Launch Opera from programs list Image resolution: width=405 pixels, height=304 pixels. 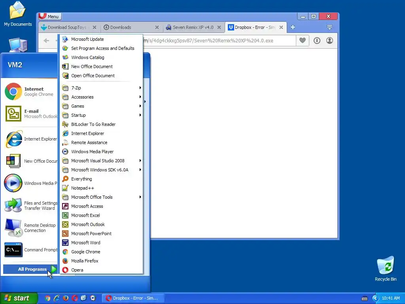[x=102, y=270]
